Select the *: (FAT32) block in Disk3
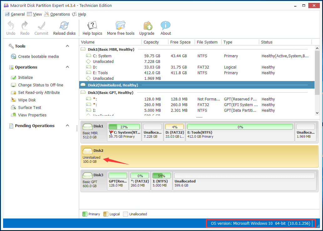 (x=140, y=181)
